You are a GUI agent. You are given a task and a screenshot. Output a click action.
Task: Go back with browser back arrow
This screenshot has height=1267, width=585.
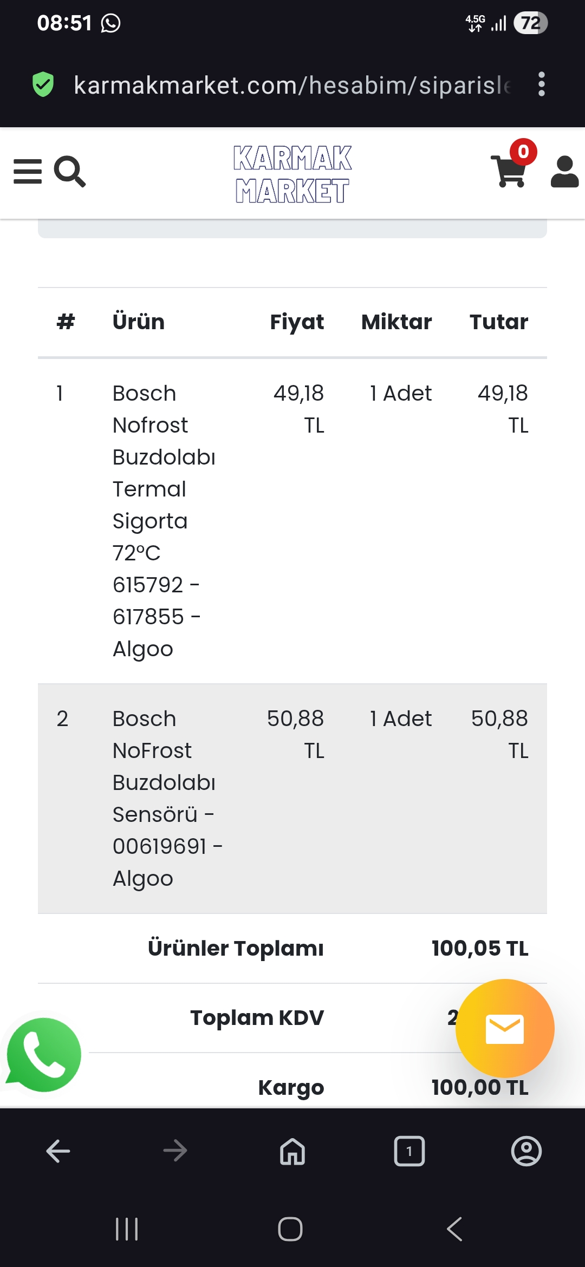(x=58, y=1151)
